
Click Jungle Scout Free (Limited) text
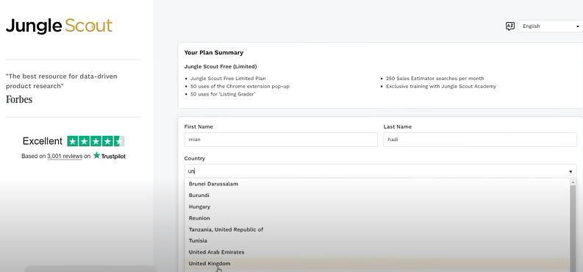(221, 67)
